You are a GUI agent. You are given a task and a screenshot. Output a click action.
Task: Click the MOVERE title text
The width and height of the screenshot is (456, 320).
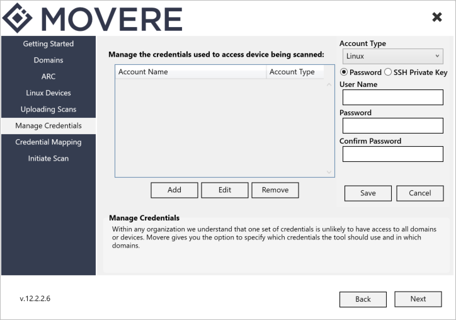point(112,19)
